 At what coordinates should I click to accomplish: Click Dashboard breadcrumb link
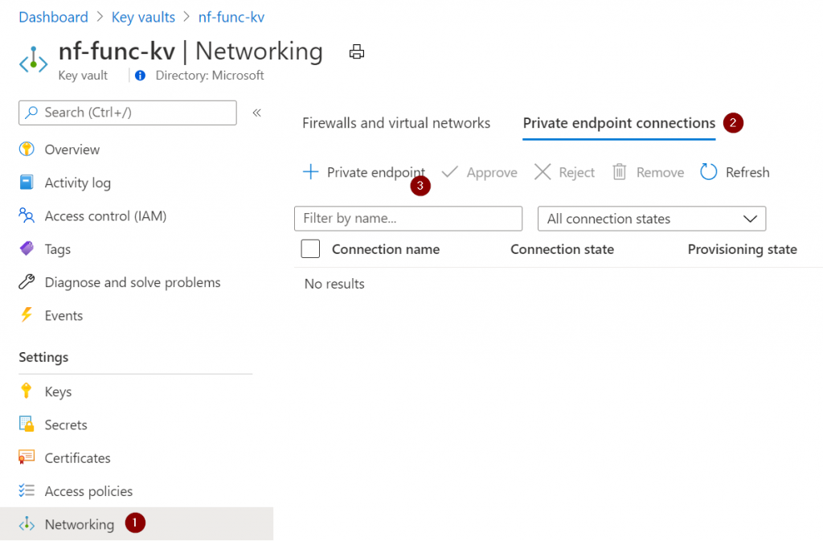(53, 17)
